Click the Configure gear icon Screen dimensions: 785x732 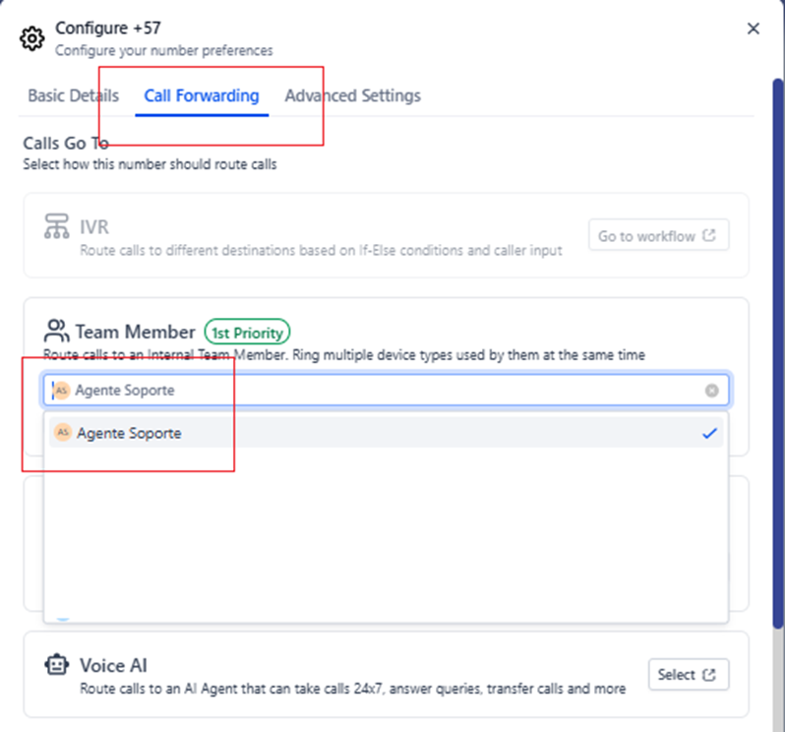point(32,38)
